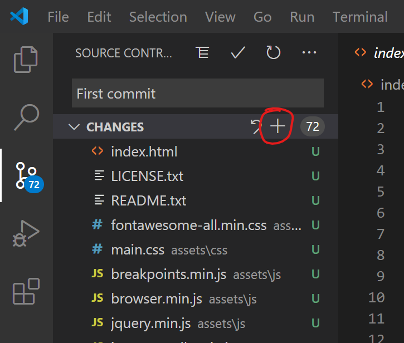The height and width of the screenshot is (343, 404).
Task: Open the Explorer view in activity bar
Action: (x=26, y=60)
